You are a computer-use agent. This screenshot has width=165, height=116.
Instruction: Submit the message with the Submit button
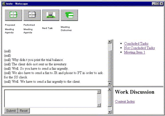click(x=11, y=111)
